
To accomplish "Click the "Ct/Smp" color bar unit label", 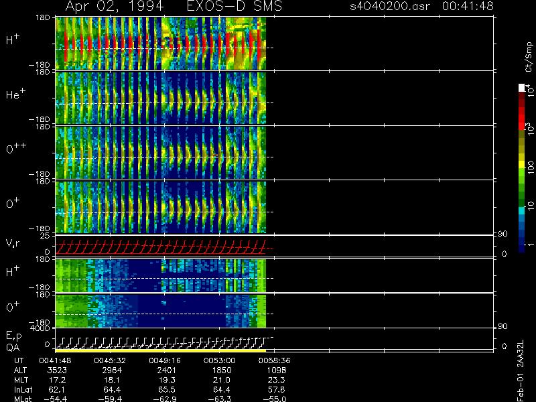I will pos(529,57).
